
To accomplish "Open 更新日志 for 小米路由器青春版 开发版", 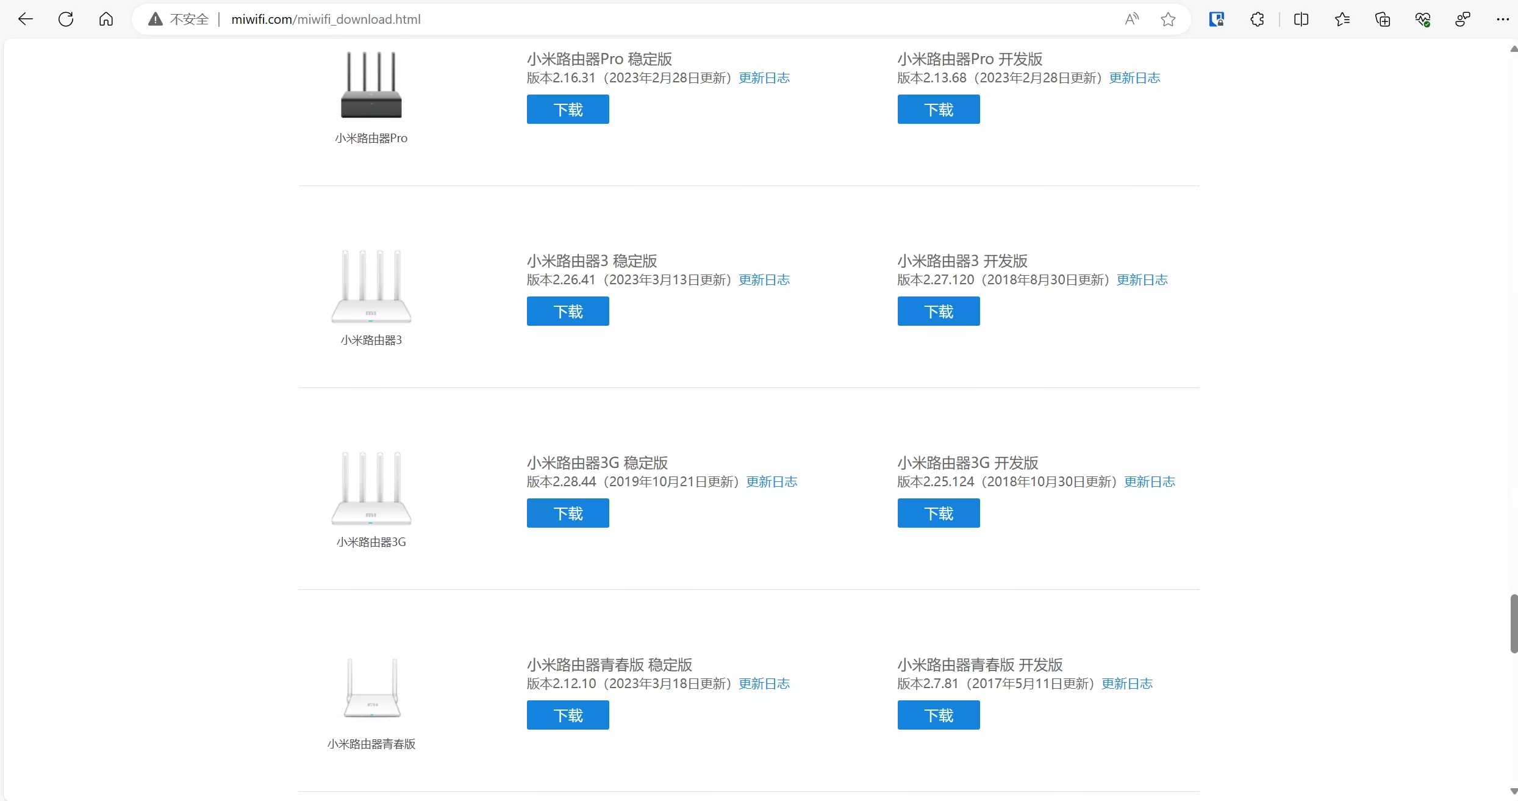I will [x=1126, y=683].
